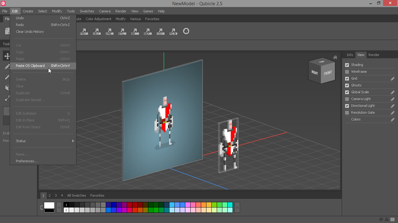The width and height of the screenshot is (398, 223).
Task: Click the OBJ export icon
Action: 96,31
